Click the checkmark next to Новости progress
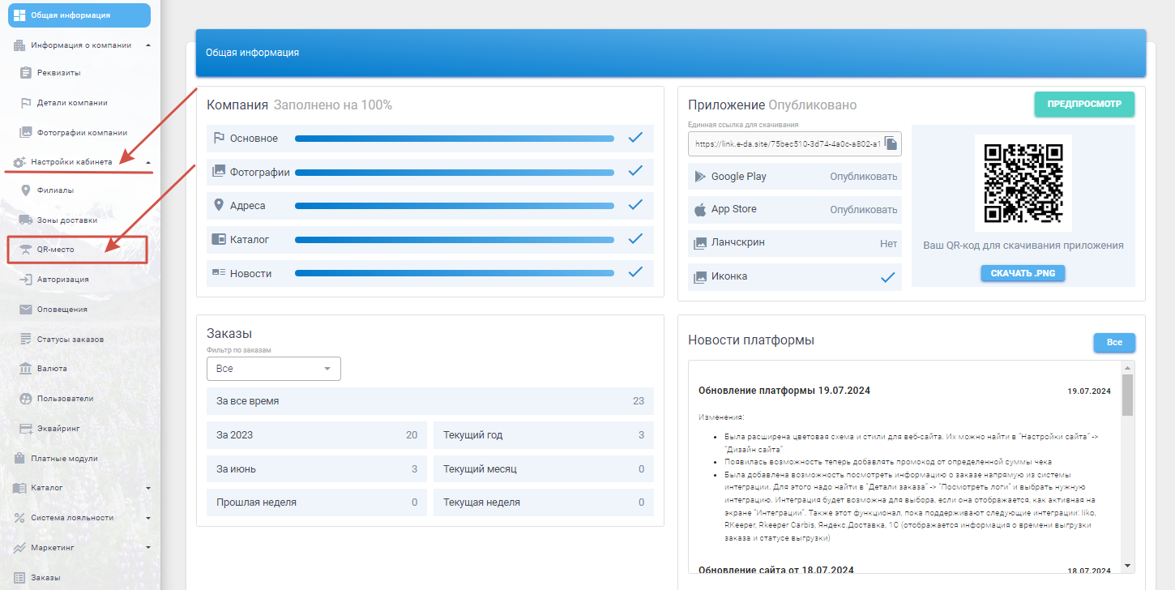The height and width of the screenshot is (590, 1175). 635,272
